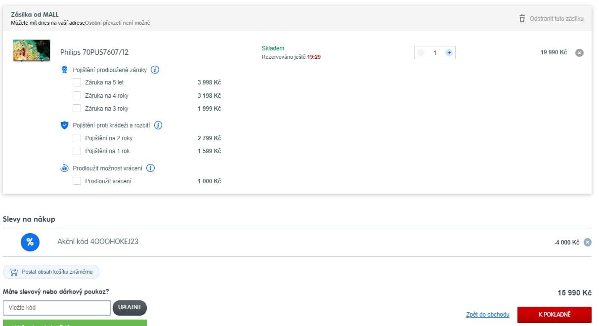Click the Slevy na nákup heading
This screenshot has height=326, width=599.
29,219
